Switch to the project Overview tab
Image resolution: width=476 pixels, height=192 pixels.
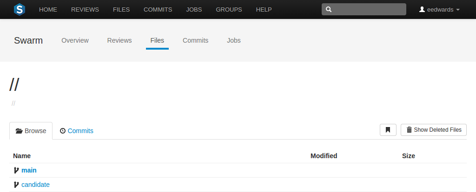[75, 41]
